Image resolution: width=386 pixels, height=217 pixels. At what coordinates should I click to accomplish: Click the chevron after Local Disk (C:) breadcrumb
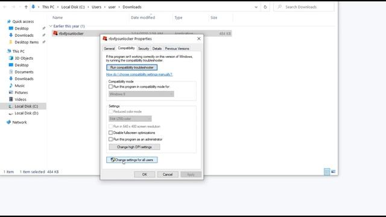point(88,7)
